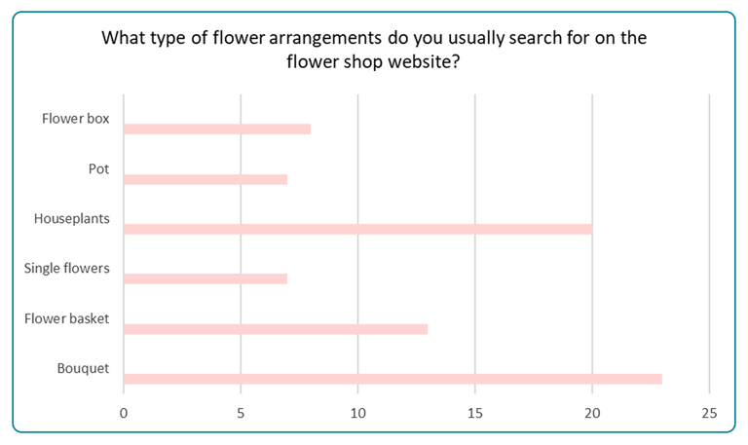Select the Houseplants category label
748x445 pixels.
71,218
